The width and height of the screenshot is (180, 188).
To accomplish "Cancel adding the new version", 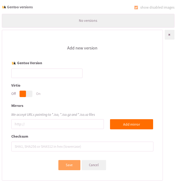I will click(x=94, y=165).
